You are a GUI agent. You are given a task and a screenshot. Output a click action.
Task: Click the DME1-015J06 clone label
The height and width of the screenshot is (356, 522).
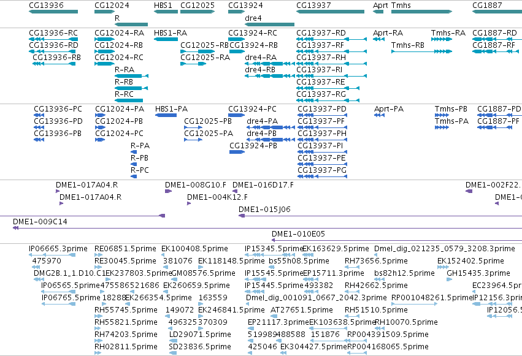point(264,210)
